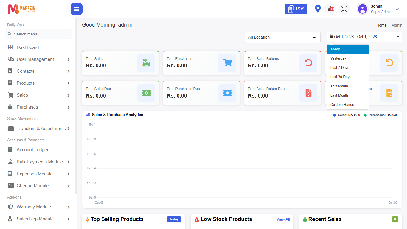The height and width of the screenshot is (229, 407).
Task: Click the Home breadcrumb link
Action: pos(381,25)
